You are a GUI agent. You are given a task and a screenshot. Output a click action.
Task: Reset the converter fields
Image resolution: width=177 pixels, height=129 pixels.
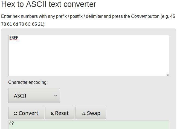point(60,113)
